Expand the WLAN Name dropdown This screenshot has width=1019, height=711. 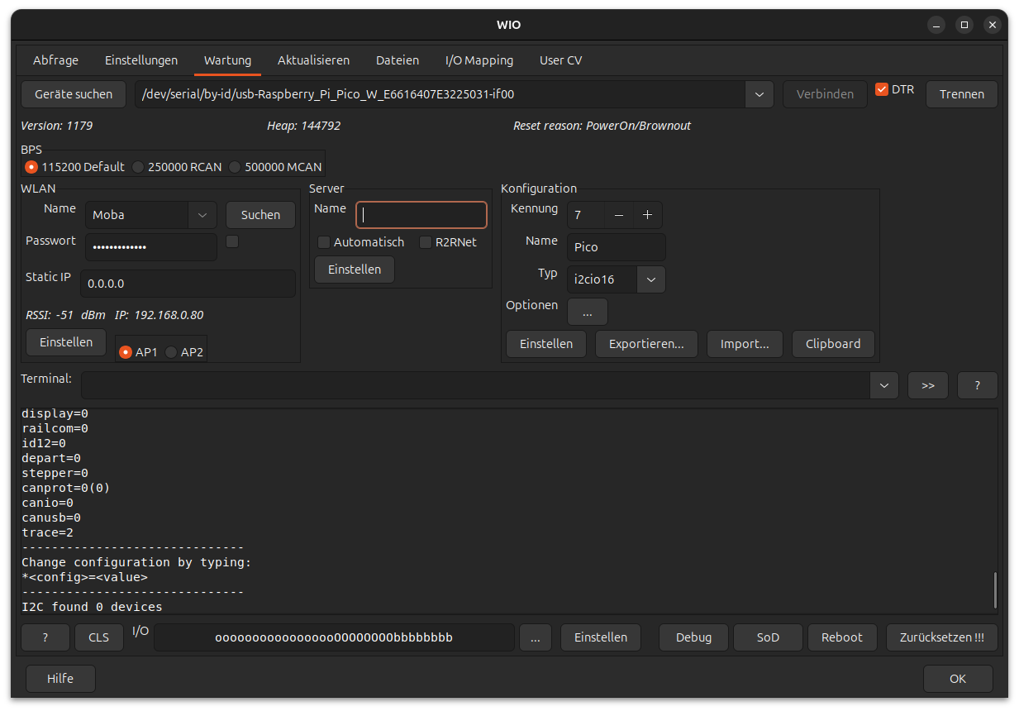pos(202,215)
